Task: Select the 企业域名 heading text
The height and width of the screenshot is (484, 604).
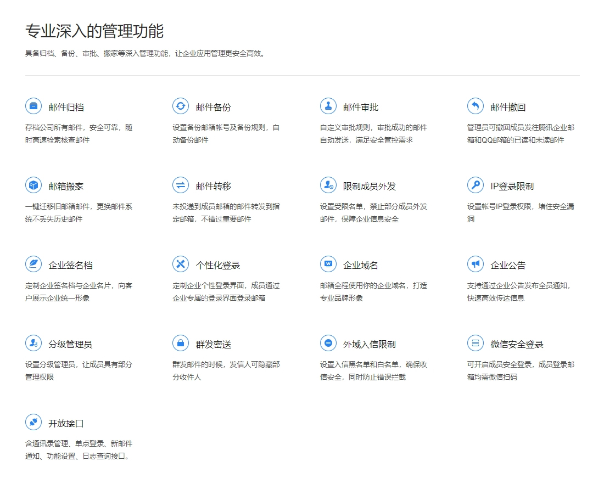Action: tap(361, 265)
